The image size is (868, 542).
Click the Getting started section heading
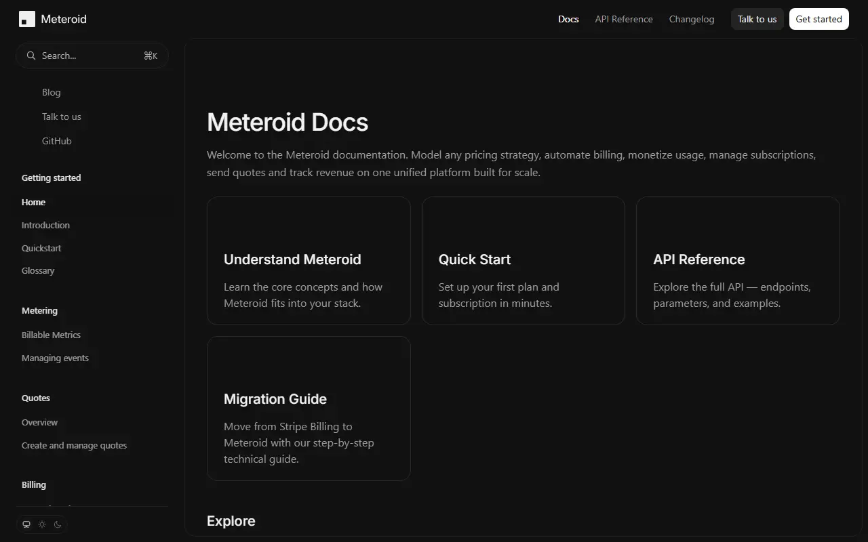51,178
